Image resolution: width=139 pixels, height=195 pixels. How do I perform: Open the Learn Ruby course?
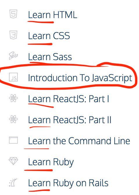pyautogui.click(x=51, y=163)
